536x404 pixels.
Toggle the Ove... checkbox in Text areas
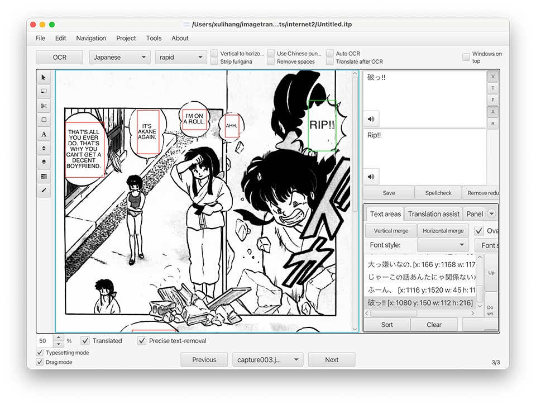(479, 231)
